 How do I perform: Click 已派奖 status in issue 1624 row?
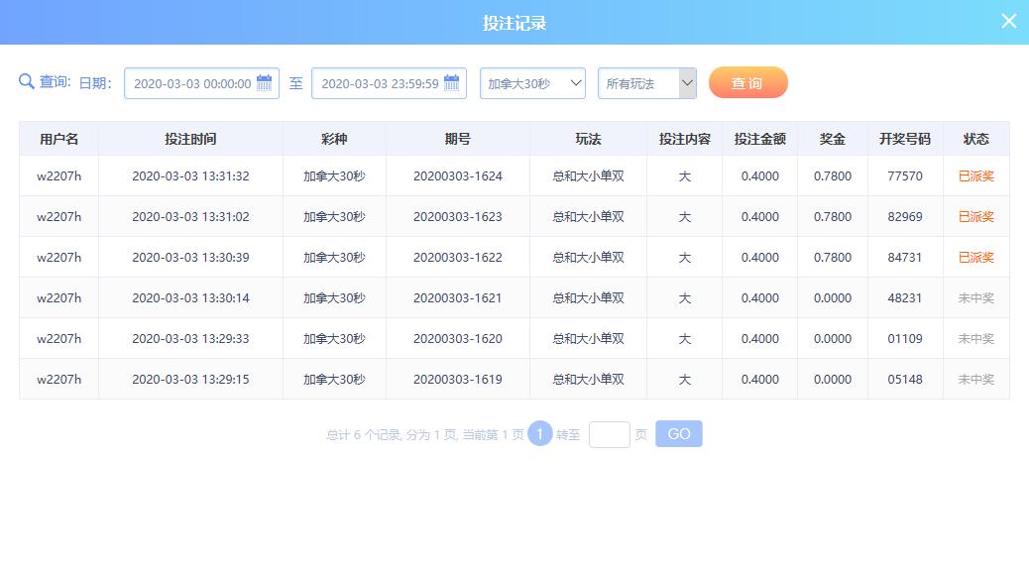[x=975, y=175]
